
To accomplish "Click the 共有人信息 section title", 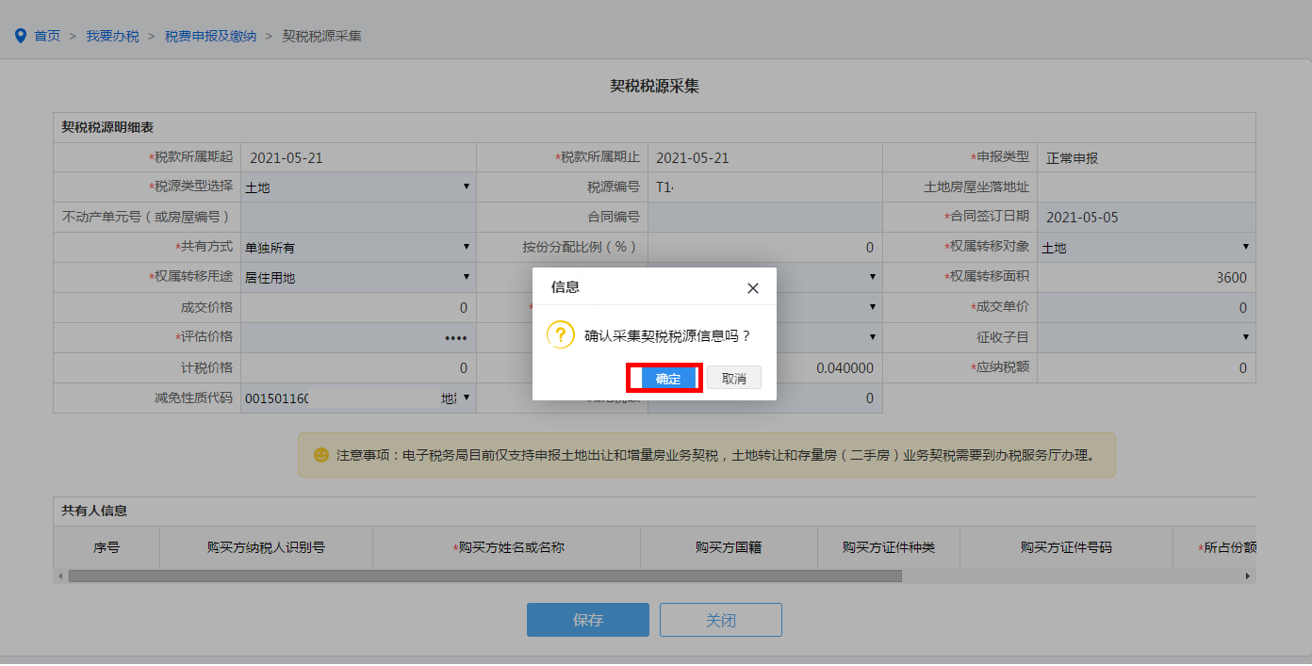I will 95,511.
